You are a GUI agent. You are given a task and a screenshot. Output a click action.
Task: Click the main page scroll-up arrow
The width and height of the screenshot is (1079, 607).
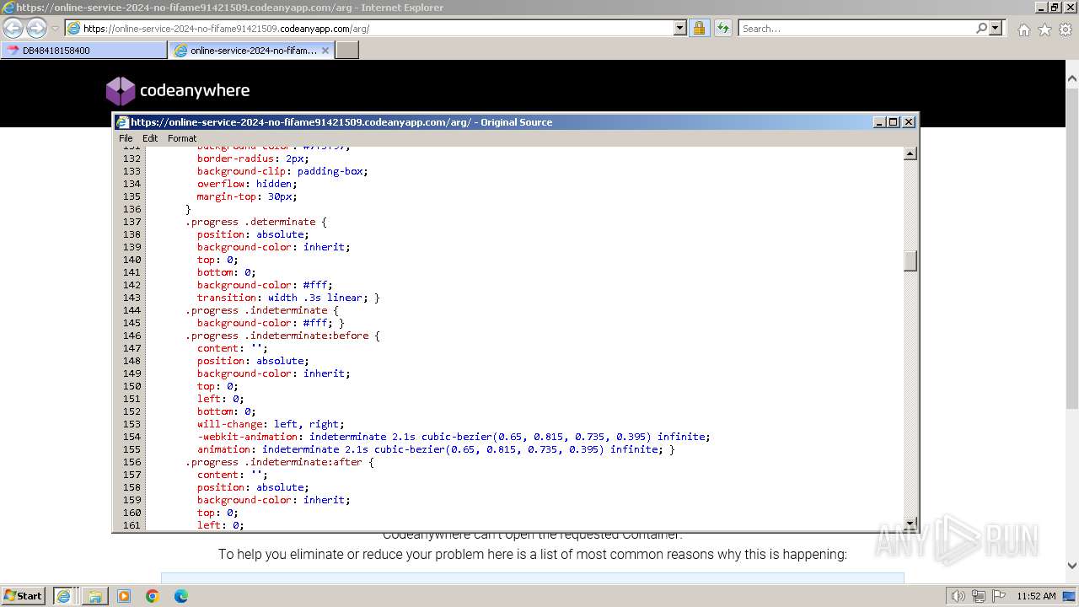[1072, 79]
